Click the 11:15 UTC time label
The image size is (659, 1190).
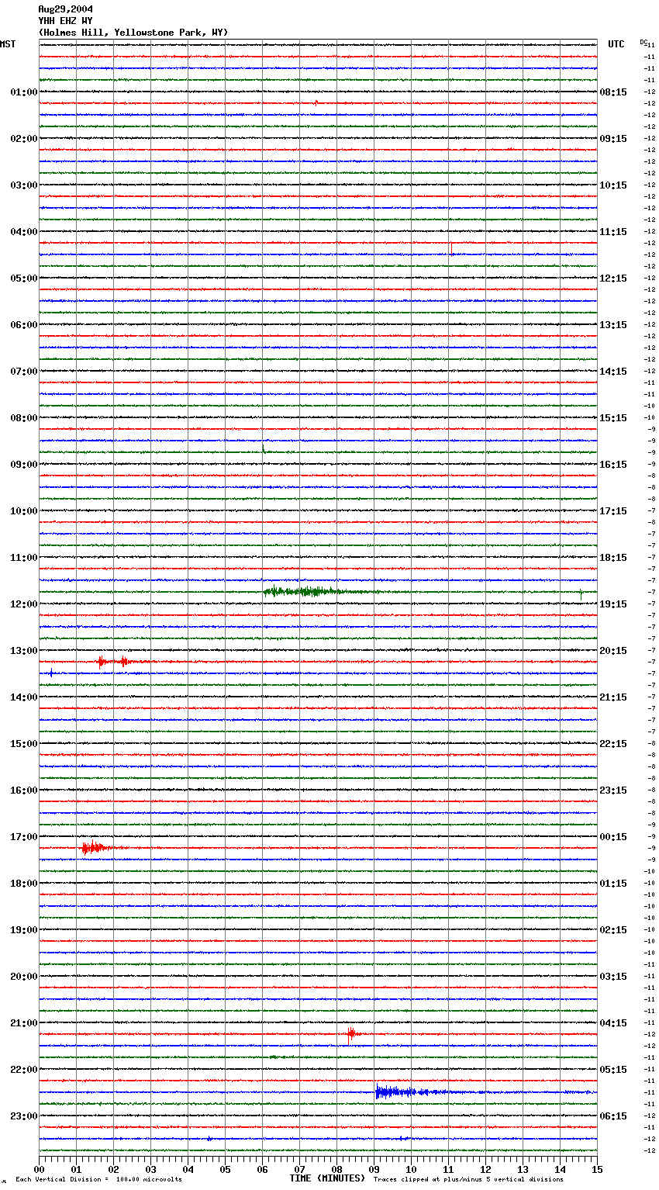coord(613,232)
